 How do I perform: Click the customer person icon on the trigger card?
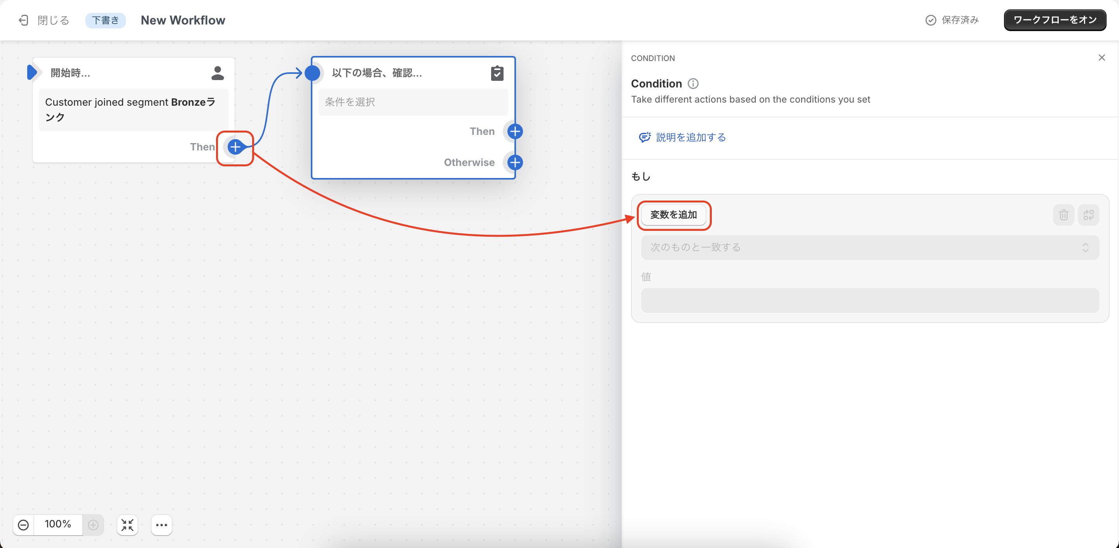coord(217,73)
